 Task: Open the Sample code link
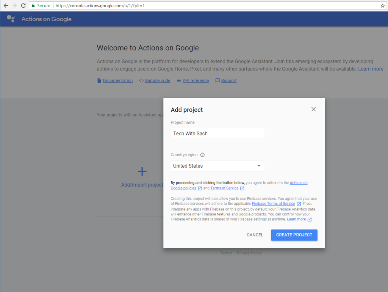pyautogui.click(x=157, y=80)
